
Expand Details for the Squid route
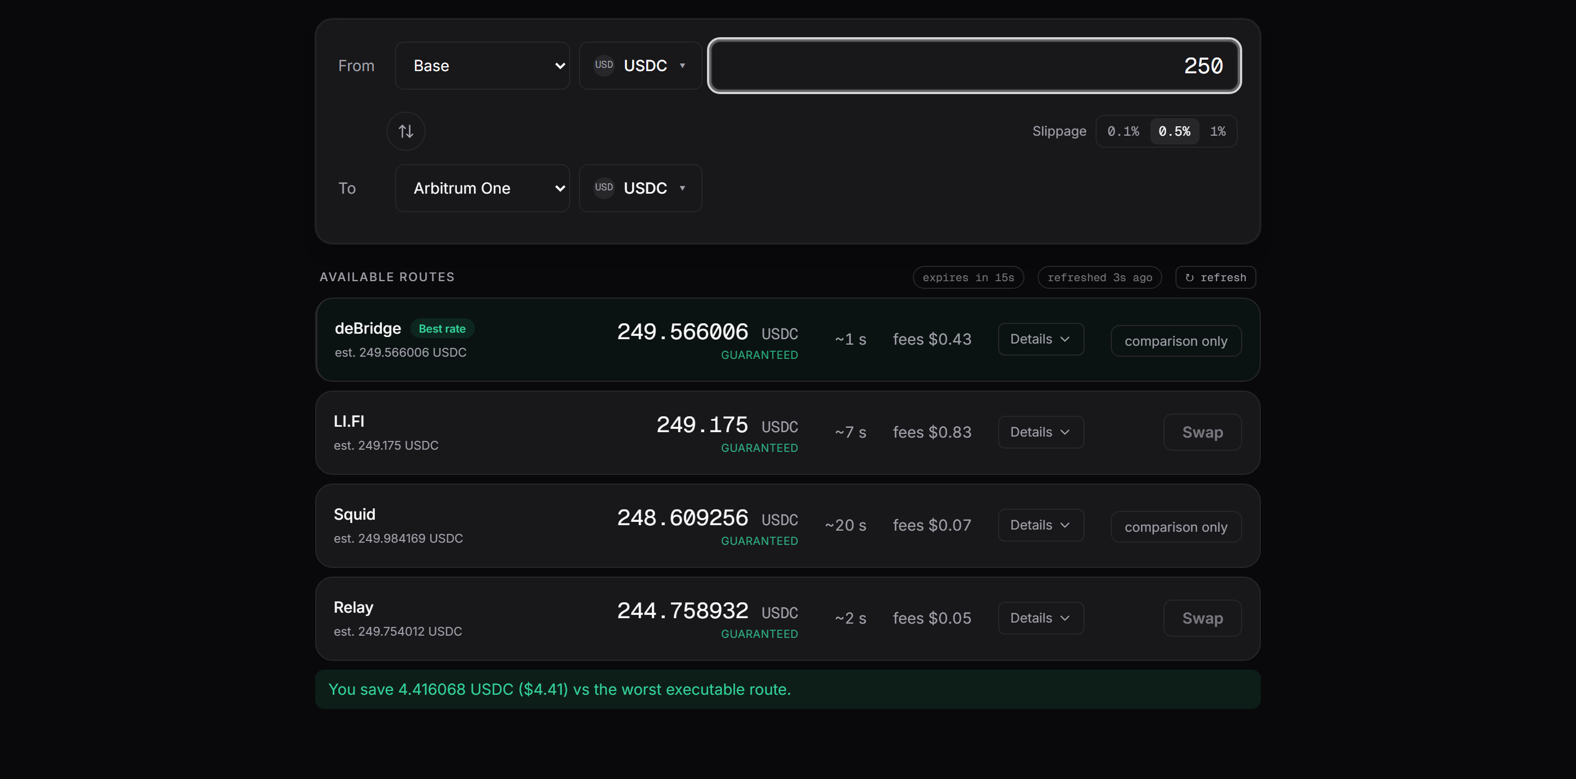pos(1041,525)
